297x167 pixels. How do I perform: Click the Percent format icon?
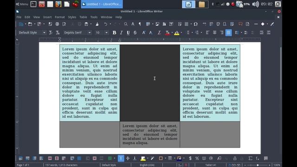(x=197, y=158)
